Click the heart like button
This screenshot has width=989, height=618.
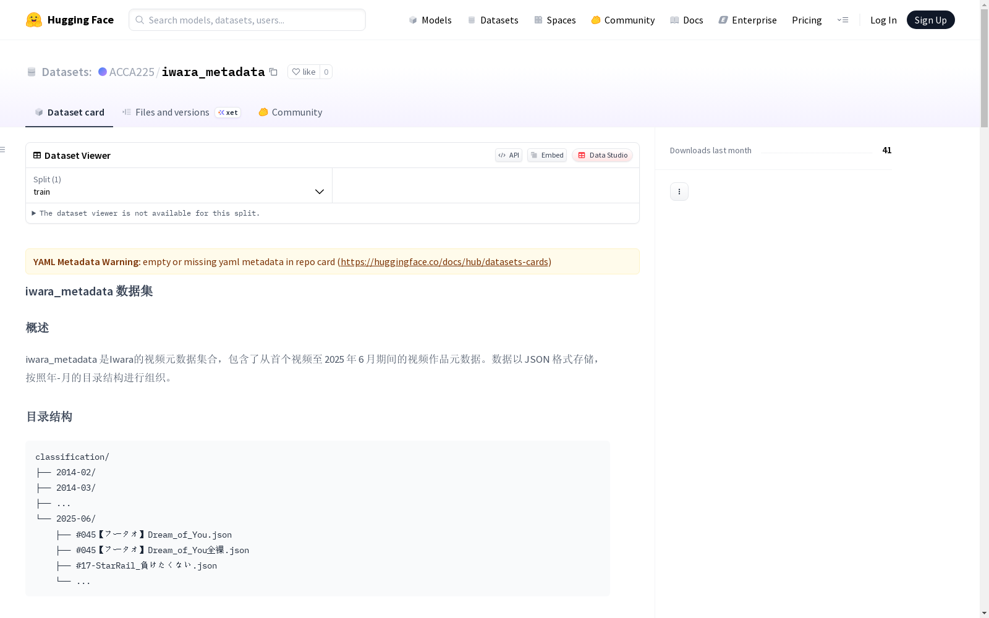[303, 72]
